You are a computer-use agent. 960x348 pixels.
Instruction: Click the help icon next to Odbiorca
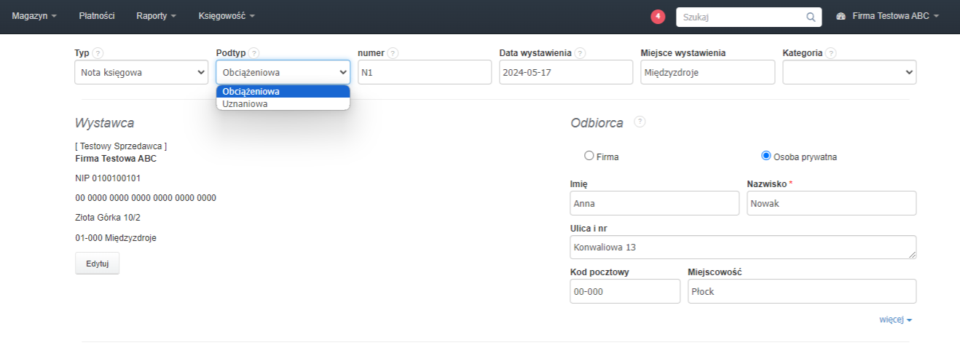(x=640, y=122)
